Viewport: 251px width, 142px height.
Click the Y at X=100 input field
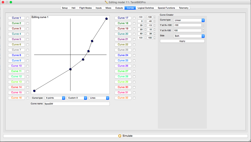[187, 30]
